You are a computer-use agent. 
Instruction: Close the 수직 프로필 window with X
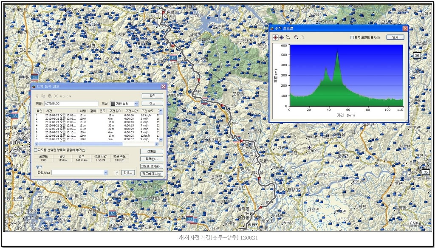[x=405, y=28]
